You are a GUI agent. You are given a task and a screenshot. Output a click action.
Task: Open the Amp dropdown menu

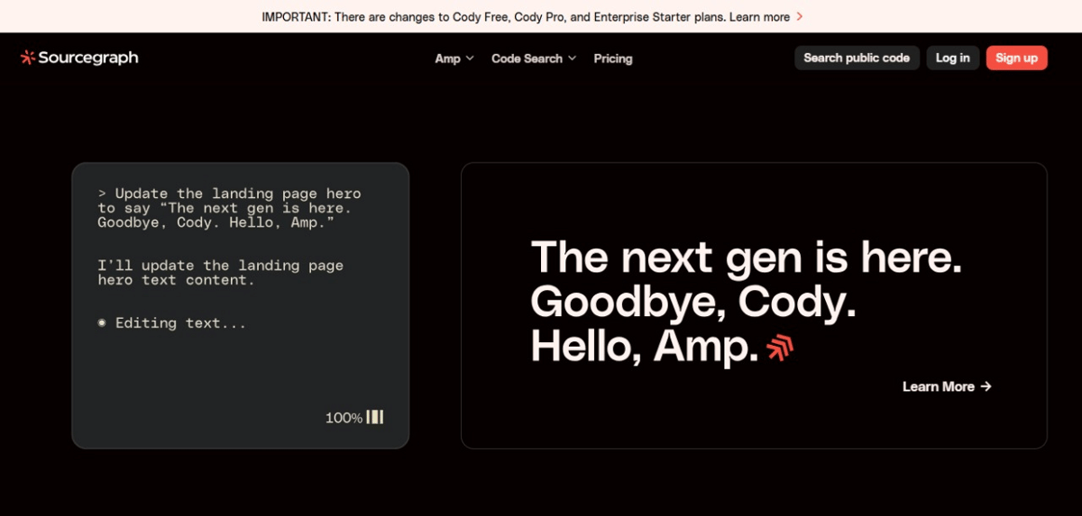(454, 59)
